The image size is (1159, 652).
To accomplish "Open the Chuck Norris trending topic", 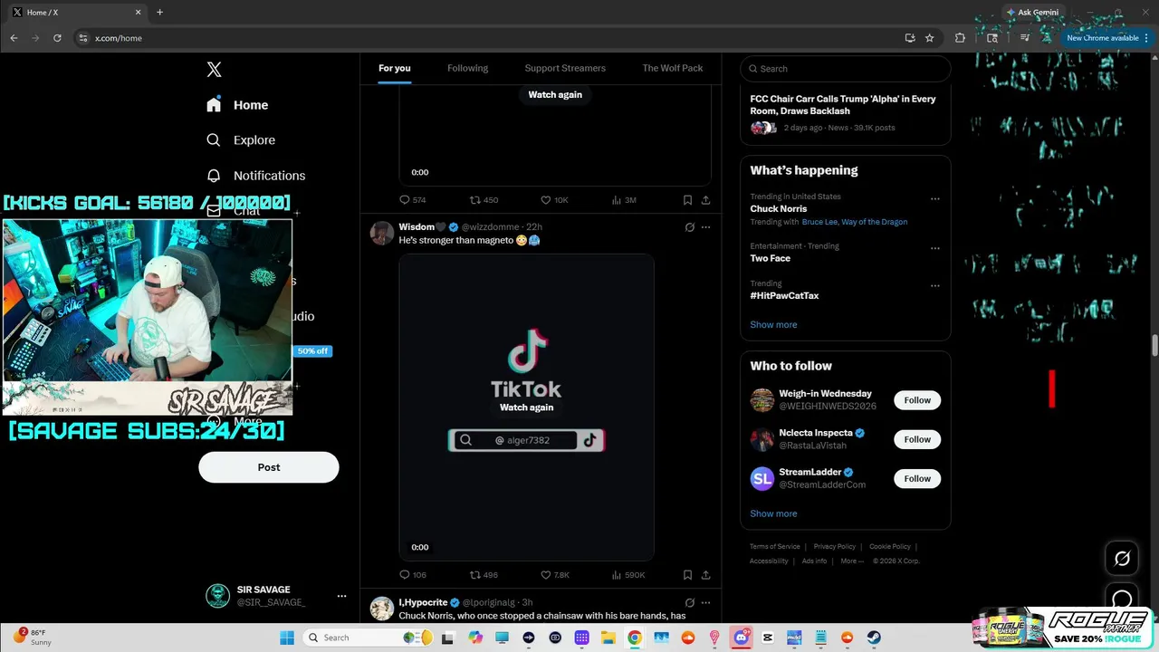I will 779,209.
